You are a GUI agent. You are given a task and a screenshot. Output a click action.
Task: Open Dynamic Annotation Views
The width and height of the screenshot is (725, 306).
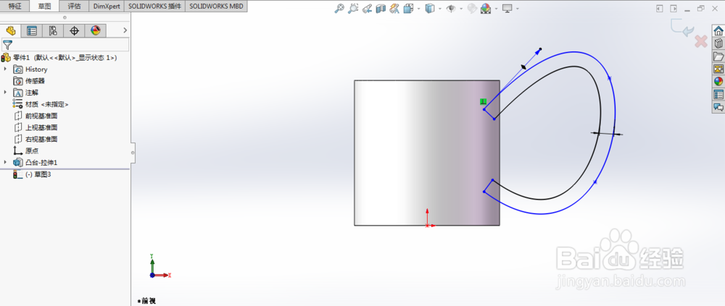point(395,8)
